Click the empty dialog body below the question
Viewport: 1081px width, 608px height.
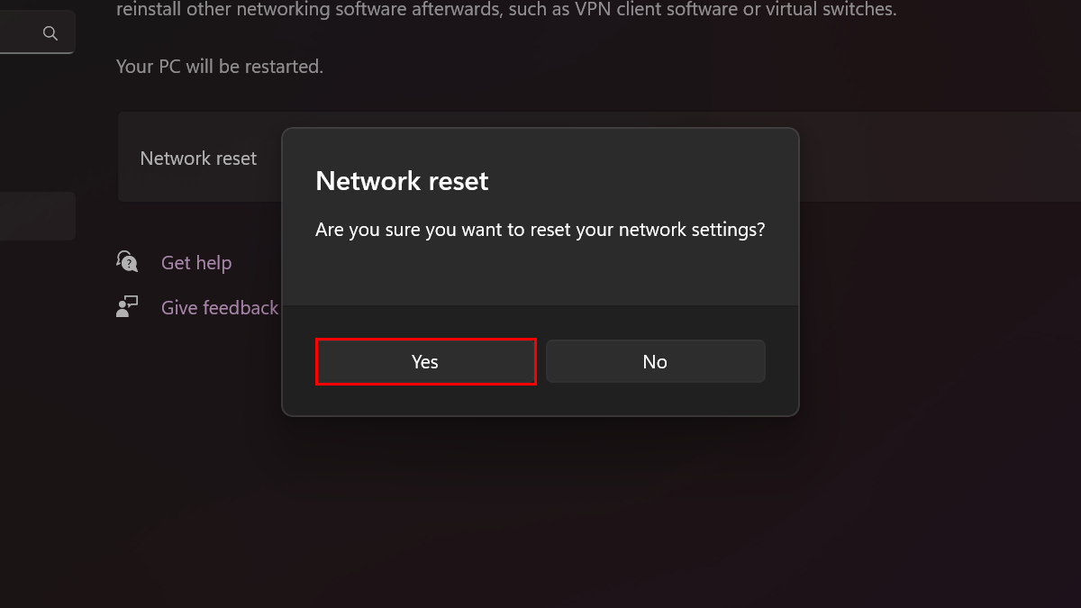pos(540,275)
